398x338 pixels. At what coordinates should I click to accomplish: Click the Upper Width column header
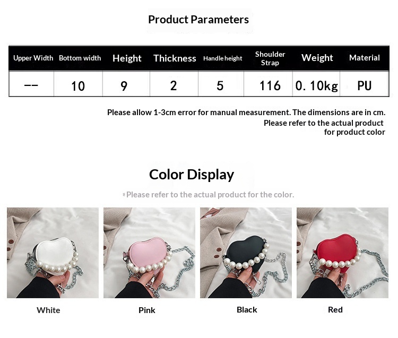coord(33,58)
